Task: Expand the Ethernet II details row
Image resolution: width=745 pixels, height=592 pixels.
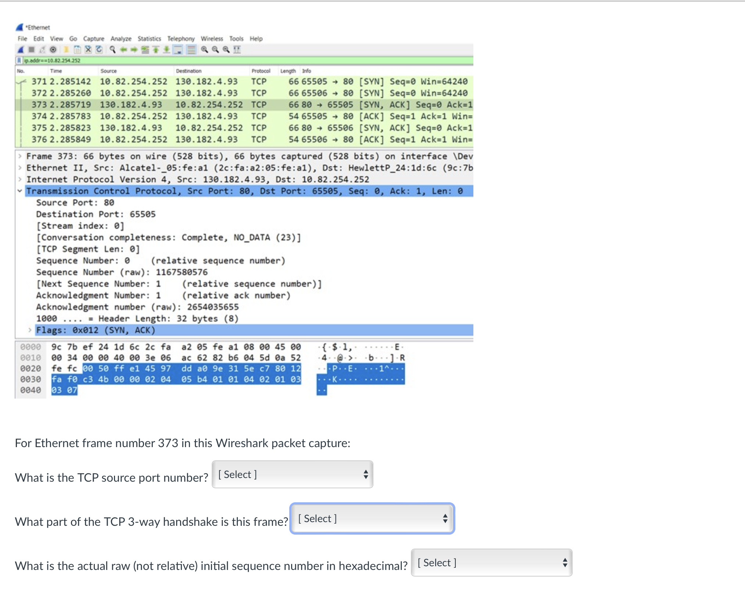Action: pyautogui.click(x=19, y=168)
